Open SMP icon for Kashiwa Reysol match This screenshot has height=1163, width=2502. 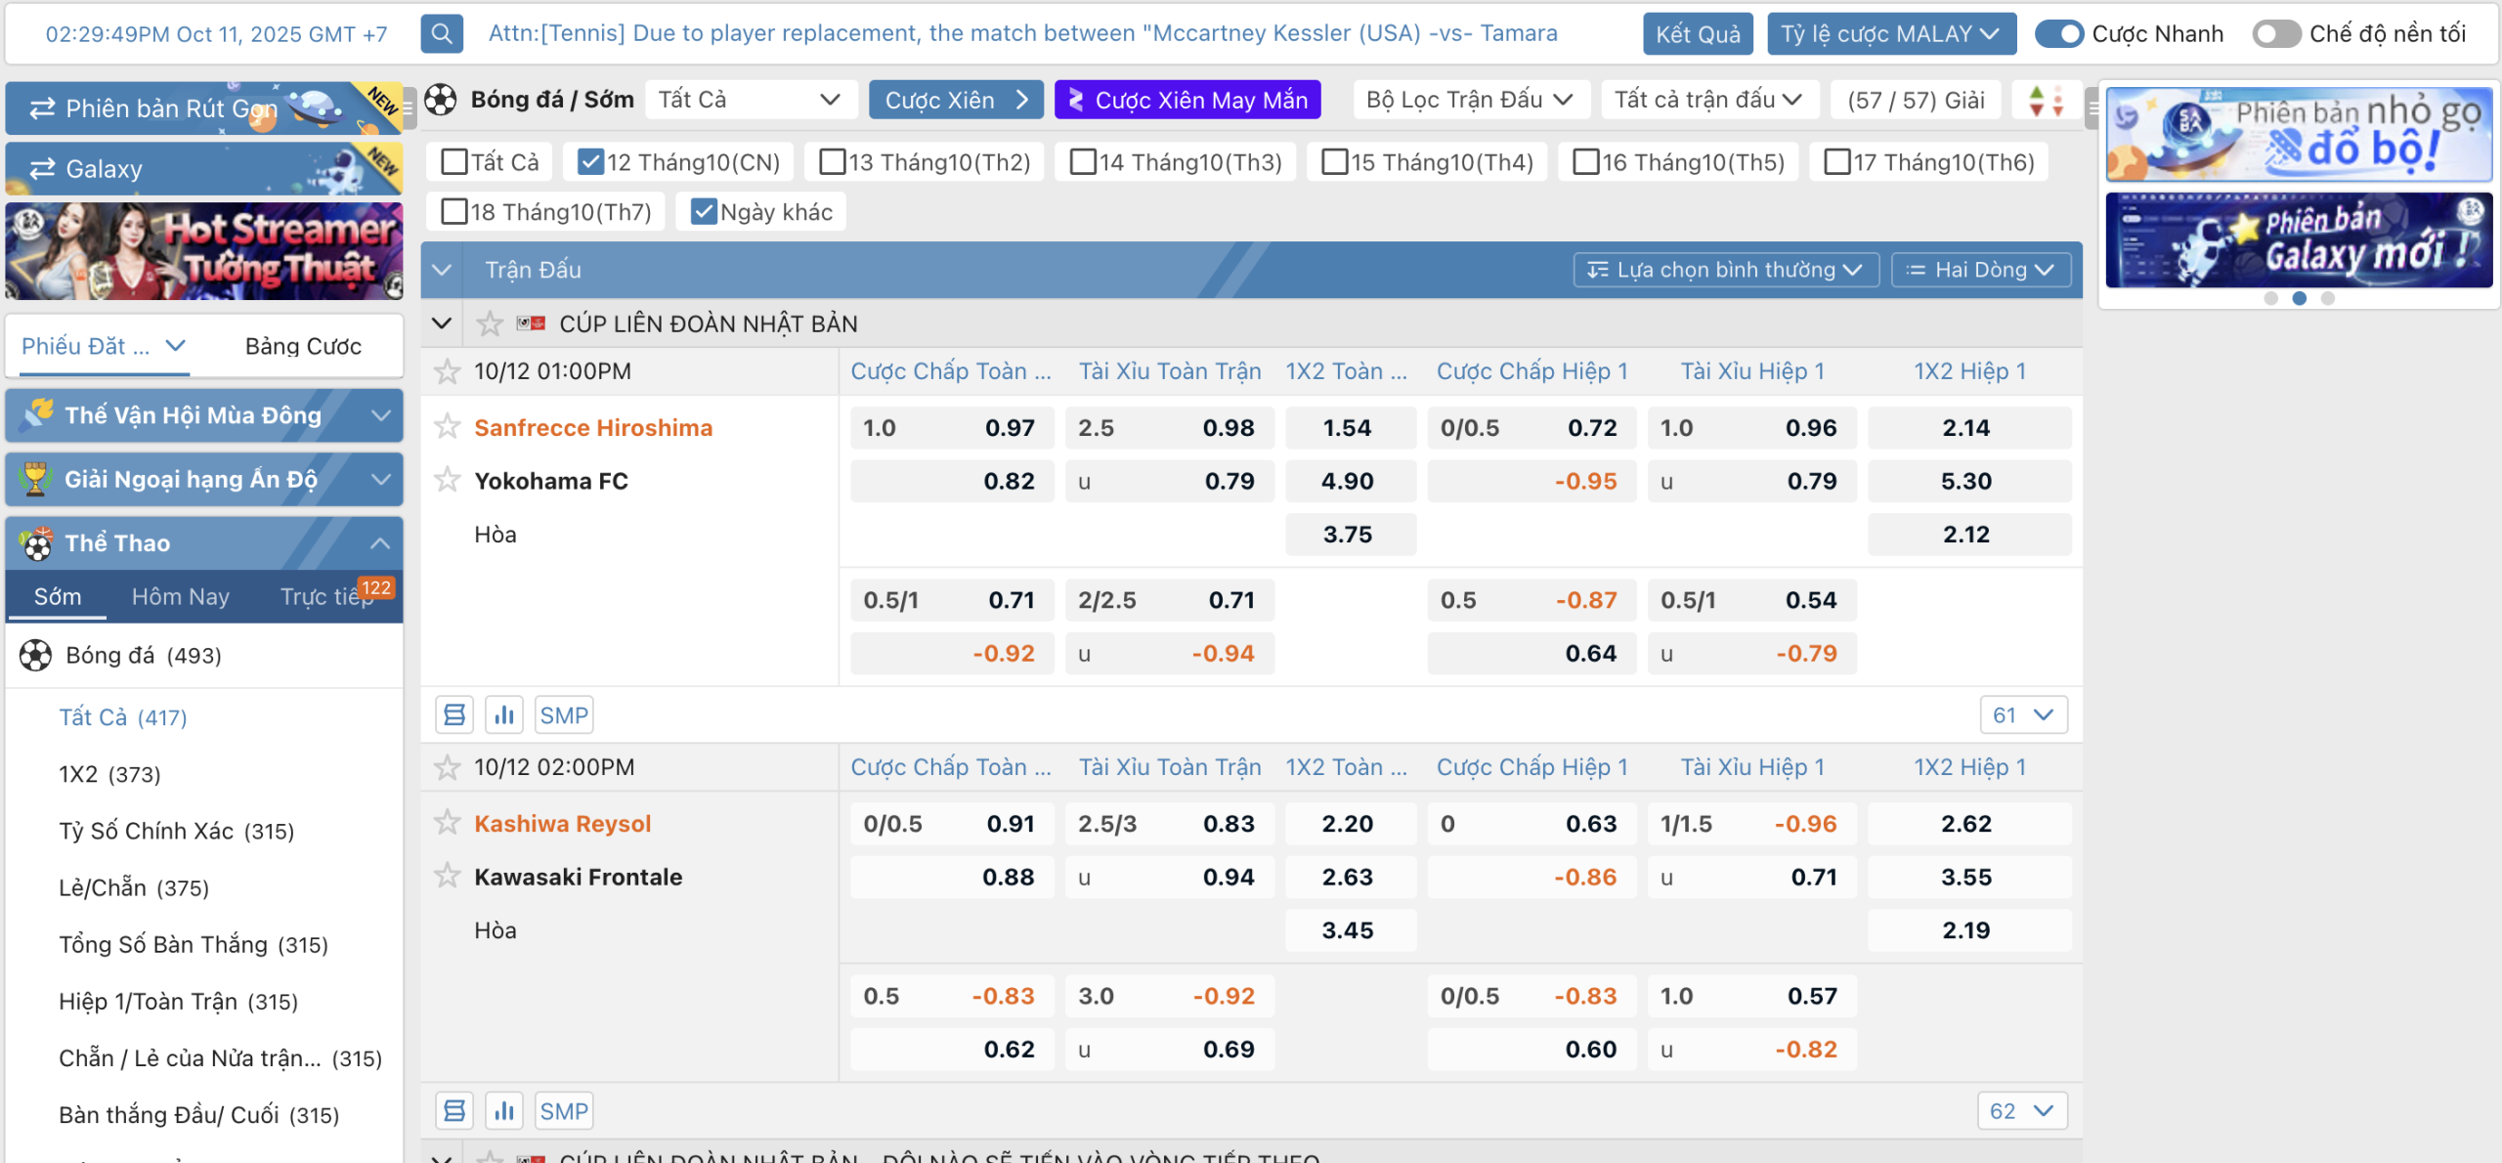(564, 1111)
